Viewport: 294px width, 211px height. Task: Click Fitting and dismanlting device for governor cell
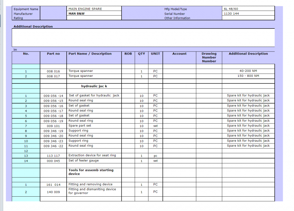(94, 191)
